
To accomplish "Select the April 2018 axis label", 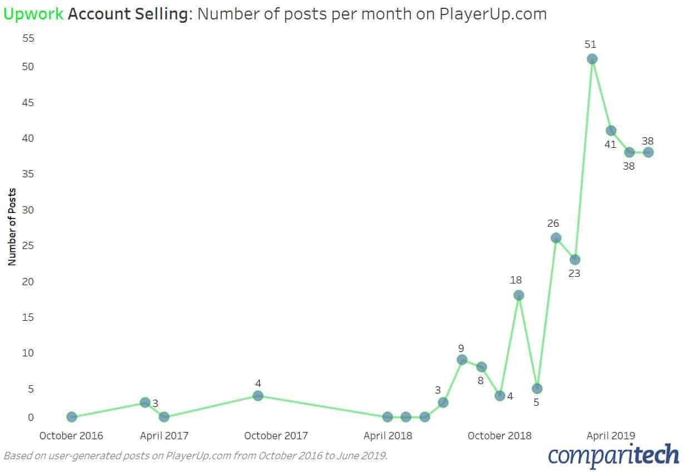I will coord(388,436).
